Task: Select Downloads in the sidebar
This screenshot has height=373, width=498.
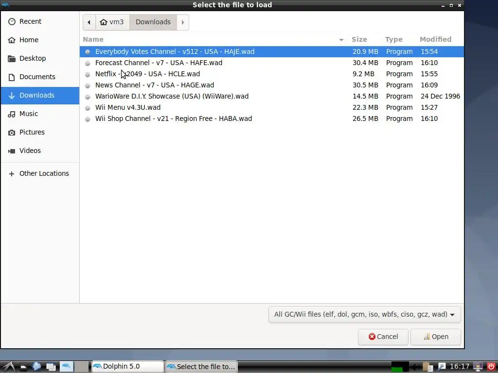Action: coord(40,95)
